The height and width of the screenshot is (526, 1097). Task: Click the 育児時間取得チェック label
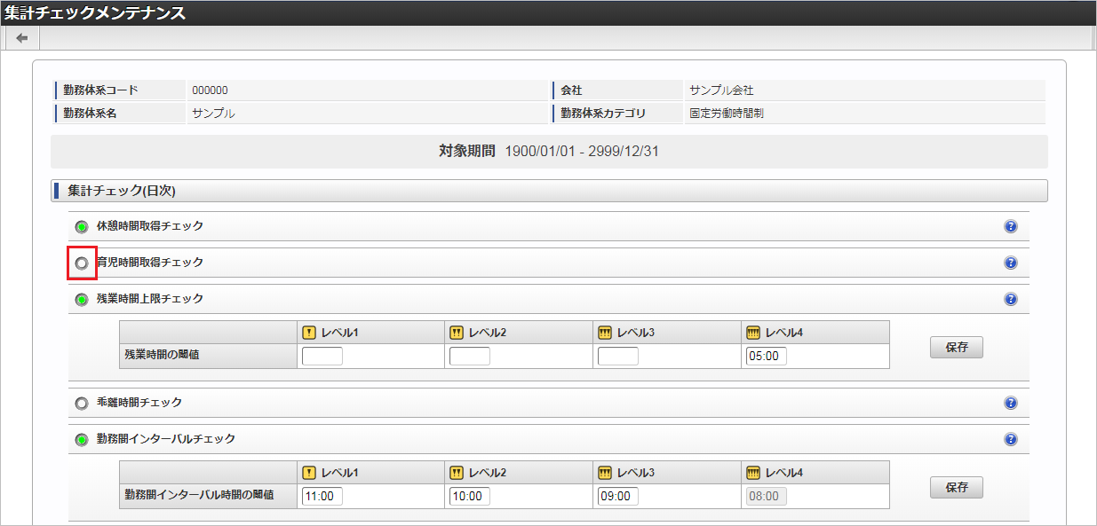point(150,263)
